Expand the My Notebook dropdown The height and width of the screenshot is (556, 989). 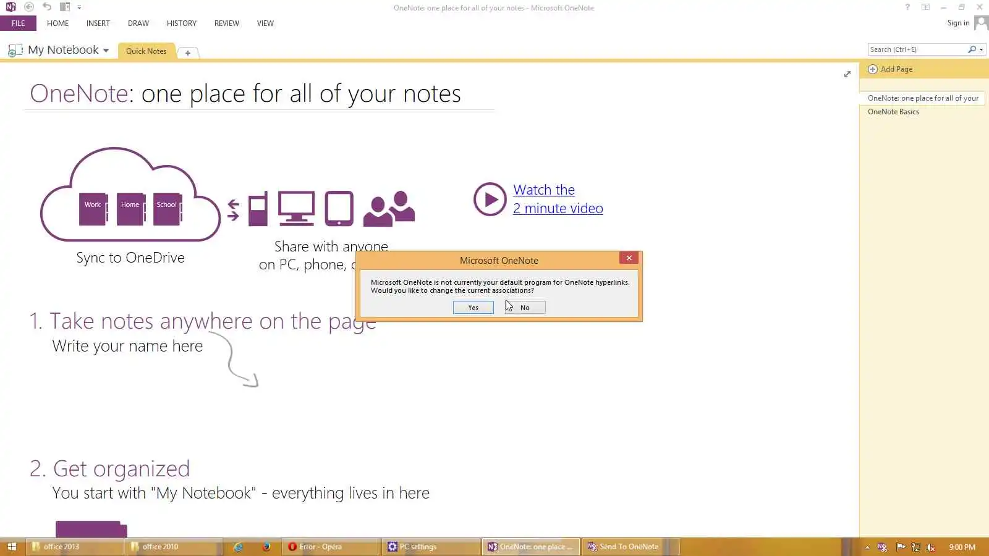(x=106, y=51)
